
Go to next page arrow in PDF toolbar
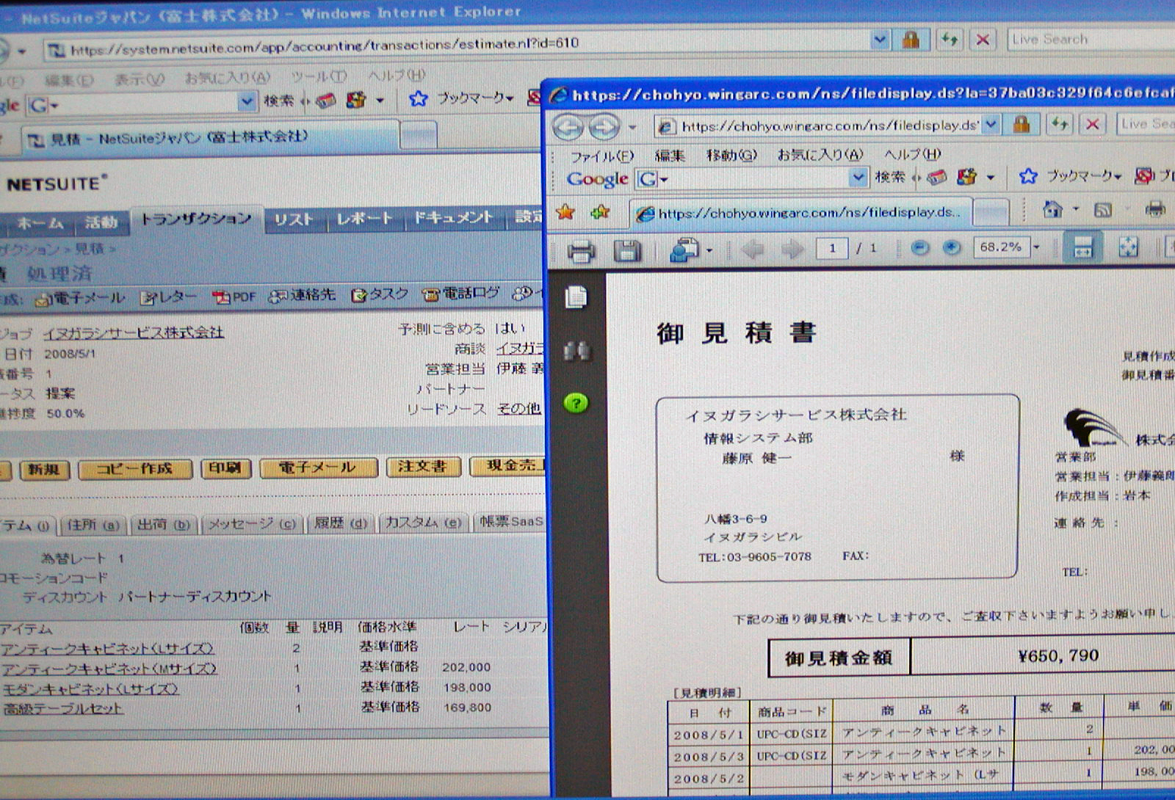pos(792,250)
